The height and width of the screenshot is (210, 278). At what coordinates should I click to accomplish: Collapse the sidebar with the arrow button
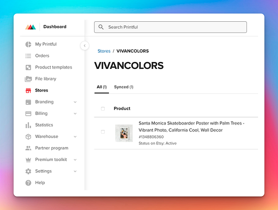(x=85, y=46)
